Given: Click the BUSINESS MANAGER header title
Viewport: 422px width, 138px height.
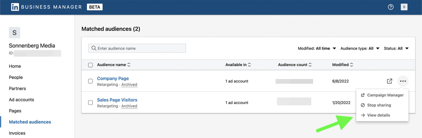Looking at the screenshot, I should pos(51,7).
